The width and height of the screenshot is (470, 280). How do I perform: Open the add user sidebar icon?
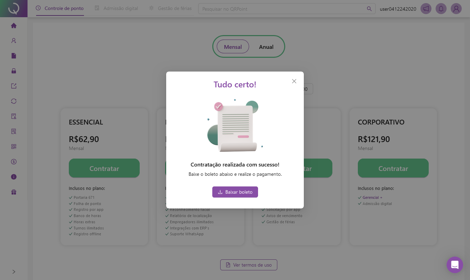tap(14, 41)
